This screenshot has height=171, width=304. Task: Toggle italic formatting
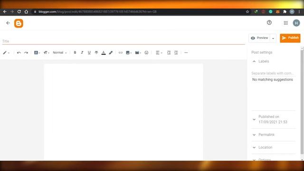point(82,53)
